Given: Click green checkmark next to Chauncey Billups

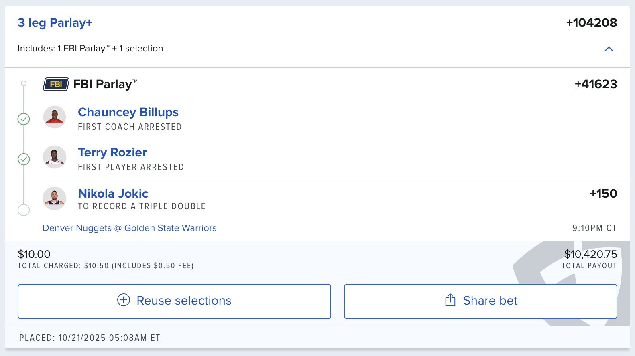Looking at the screenshot, I should tap(24, 119).
